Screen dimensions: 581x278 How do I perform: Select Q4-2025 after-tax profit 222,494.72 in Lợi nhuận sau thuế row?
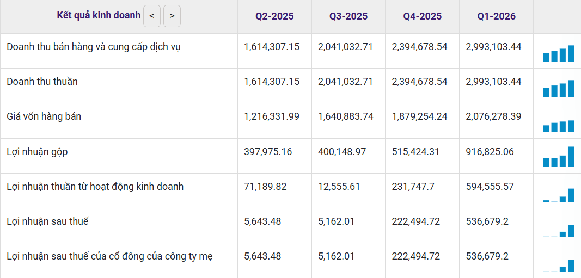click(x=416, y=221)
